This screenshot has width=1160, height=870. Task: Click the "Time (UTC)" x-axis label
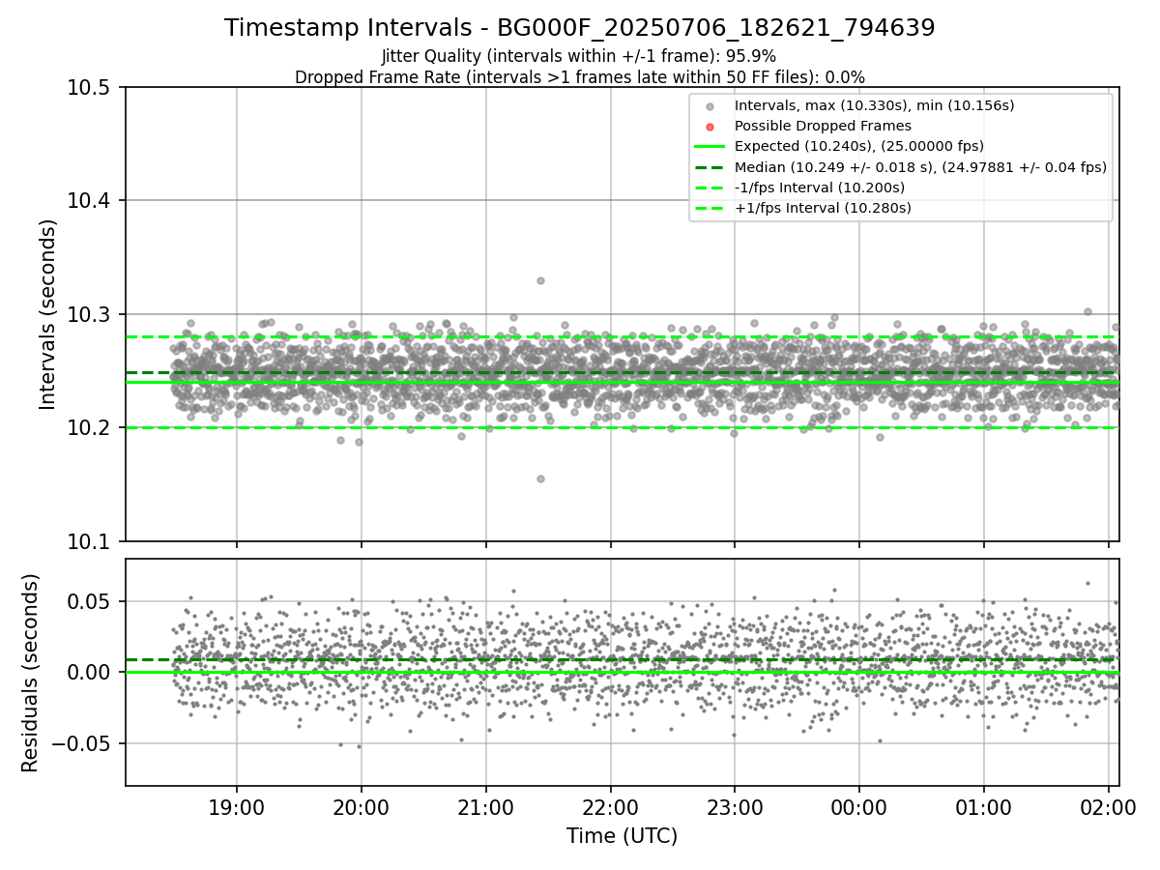(x=622, y=836)
